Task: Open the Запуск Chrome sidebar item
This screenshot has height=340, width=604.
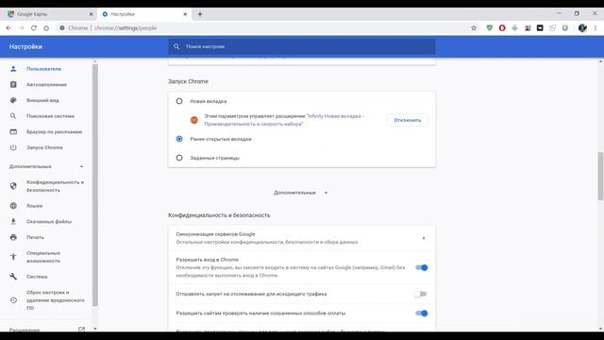Action: tap(44, 147)
